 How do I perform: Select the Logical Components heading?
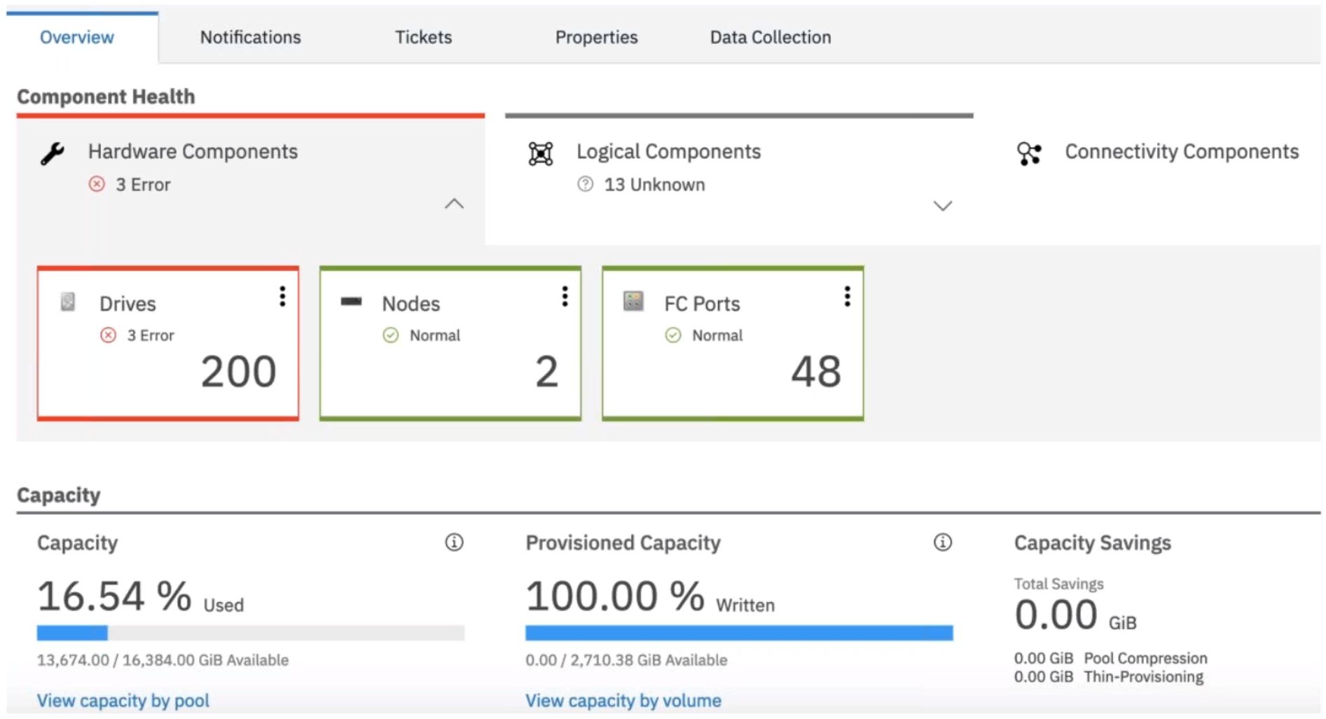668,151
